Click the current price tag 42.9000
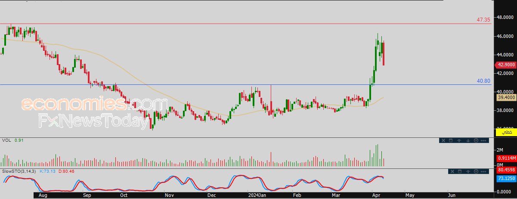 pyautogui.click(x=505, y=65)
